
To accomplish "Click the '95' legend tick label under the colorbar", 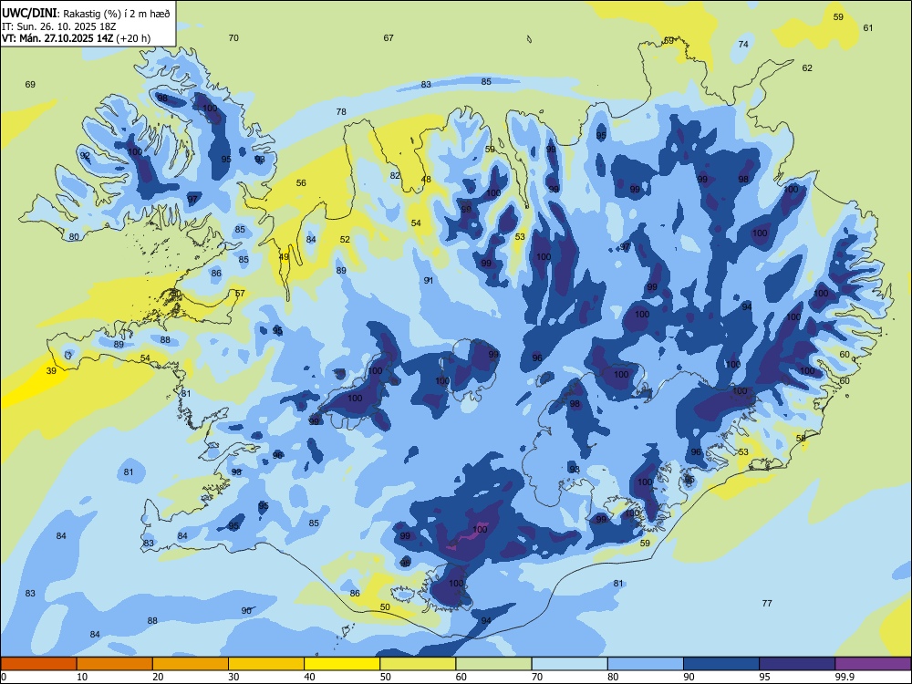I will [x=764, y=677].
